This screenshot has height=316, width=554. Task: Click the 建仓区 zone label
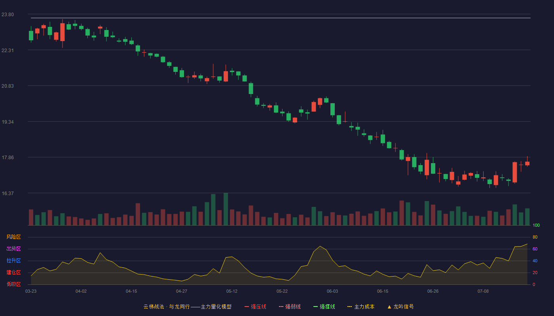click(13, 273)
